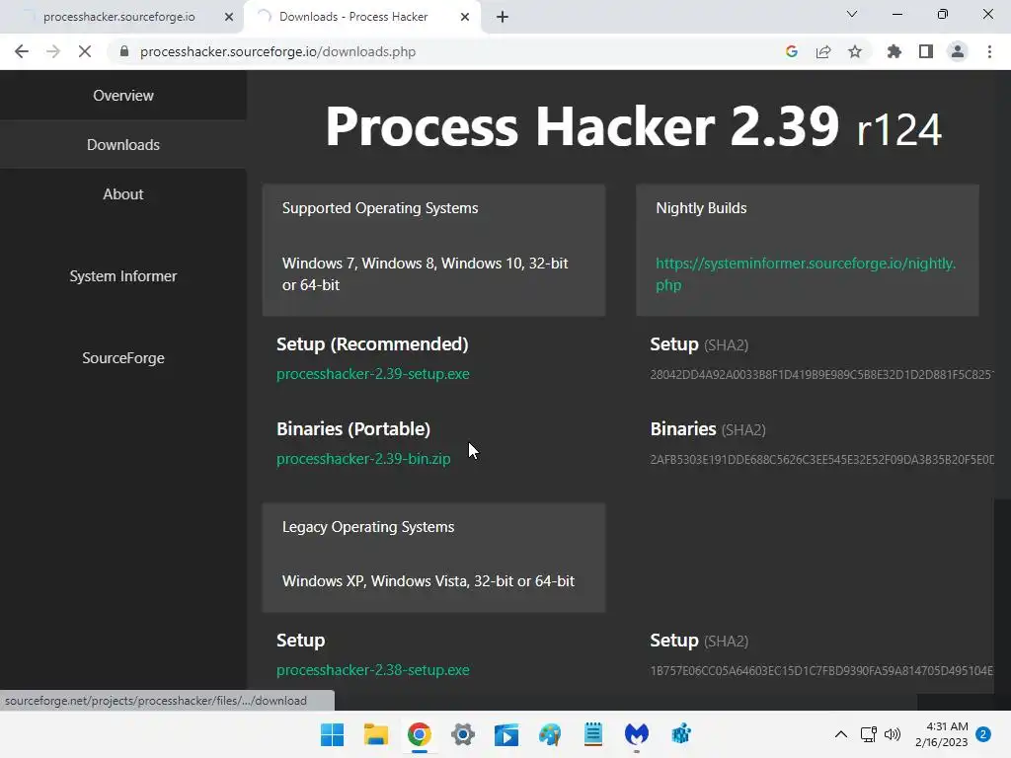Screen dimensions: 1011x758
Task: Download processhacker-2.38-setup.exe
Action: pos(372,670)
